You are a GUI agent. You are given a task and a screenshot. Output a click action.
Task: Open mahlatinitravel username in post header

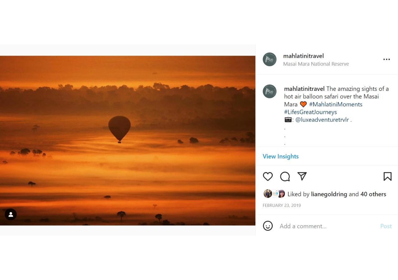(303, 56)
